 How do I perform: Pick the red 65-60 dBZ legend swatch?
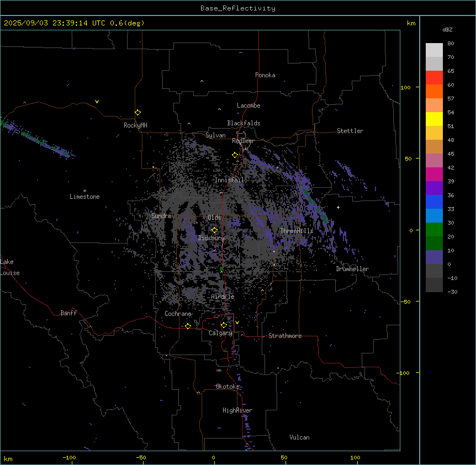point(434,78)
